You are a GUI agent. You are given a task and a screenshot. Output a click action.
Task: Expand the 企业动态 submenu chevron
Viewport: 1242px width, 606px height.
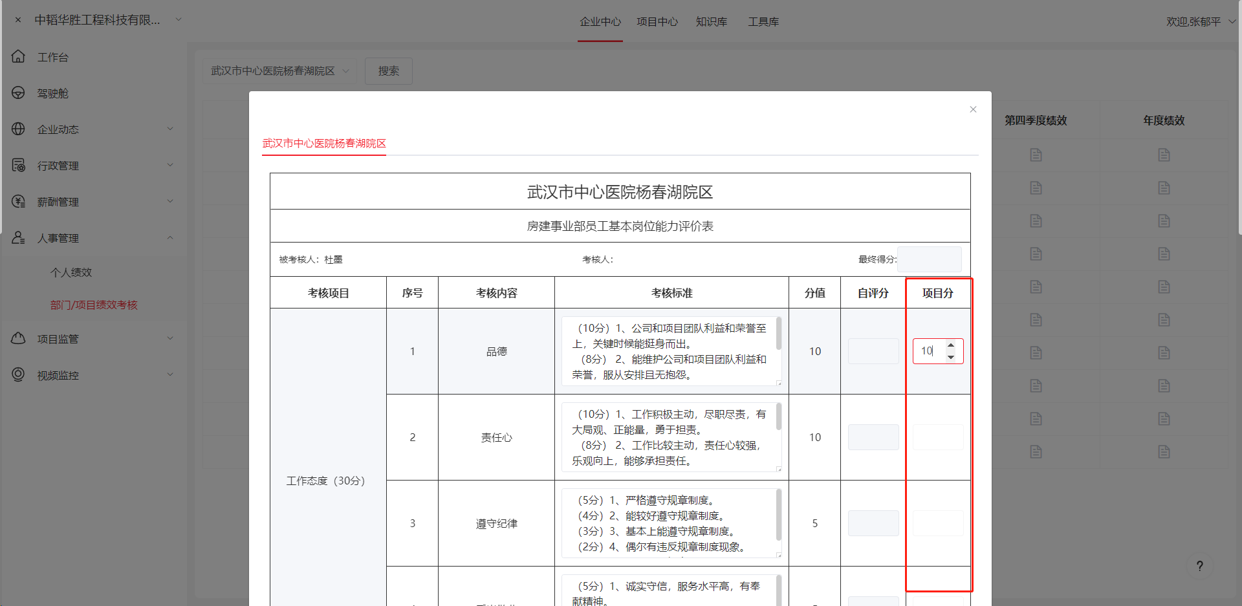coord(170,129)
